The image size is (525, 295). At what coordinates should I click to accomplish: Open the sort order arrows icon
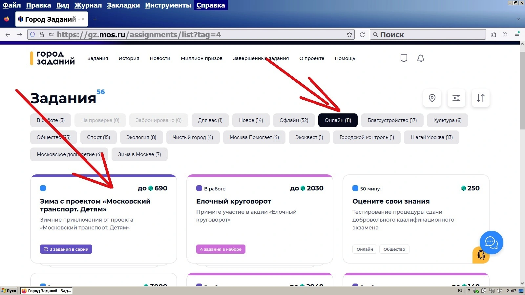(x=481, y=98)
